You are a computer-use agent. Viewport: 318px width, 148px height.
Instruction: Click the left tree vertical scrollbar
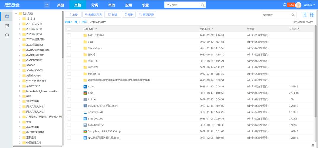click(x=63, y=36)
